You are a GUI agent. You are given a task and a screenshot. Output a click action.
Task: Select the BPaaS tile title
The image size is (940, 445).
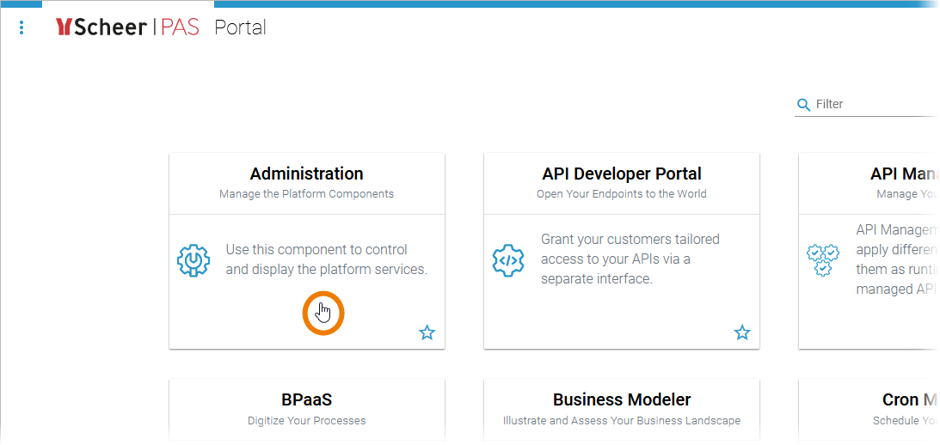[x=306, y=400]
